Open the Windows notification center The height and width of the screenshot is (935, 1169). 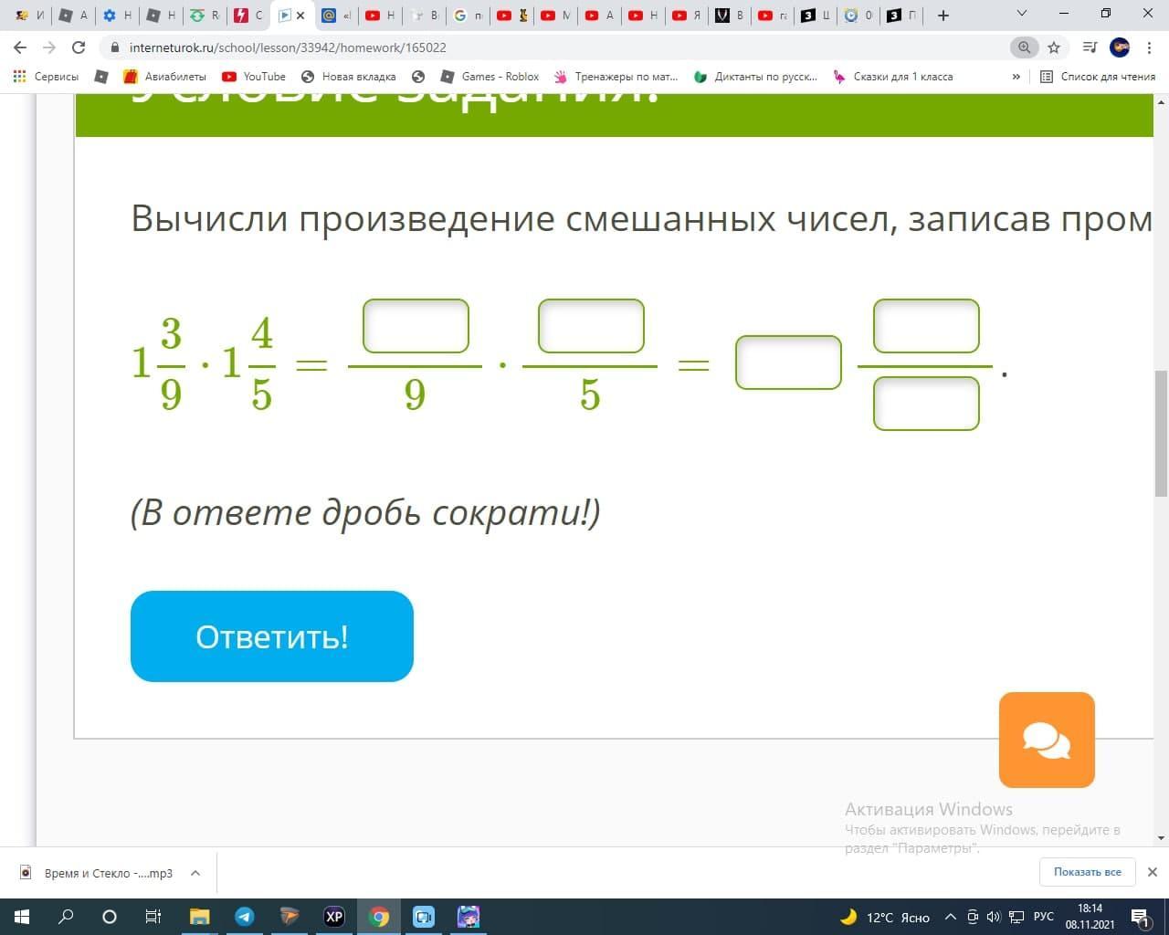point(1140,917)
